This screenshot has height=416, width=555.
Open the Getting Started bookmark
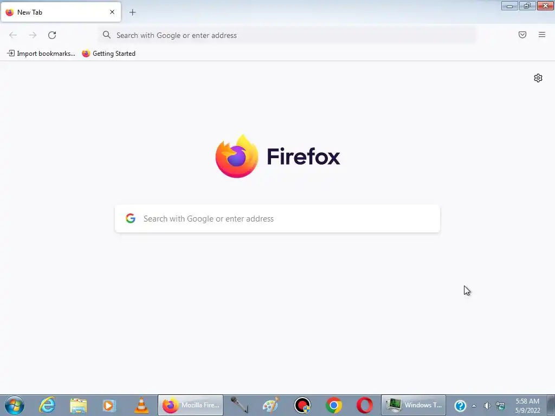click(x=108, y=54)
